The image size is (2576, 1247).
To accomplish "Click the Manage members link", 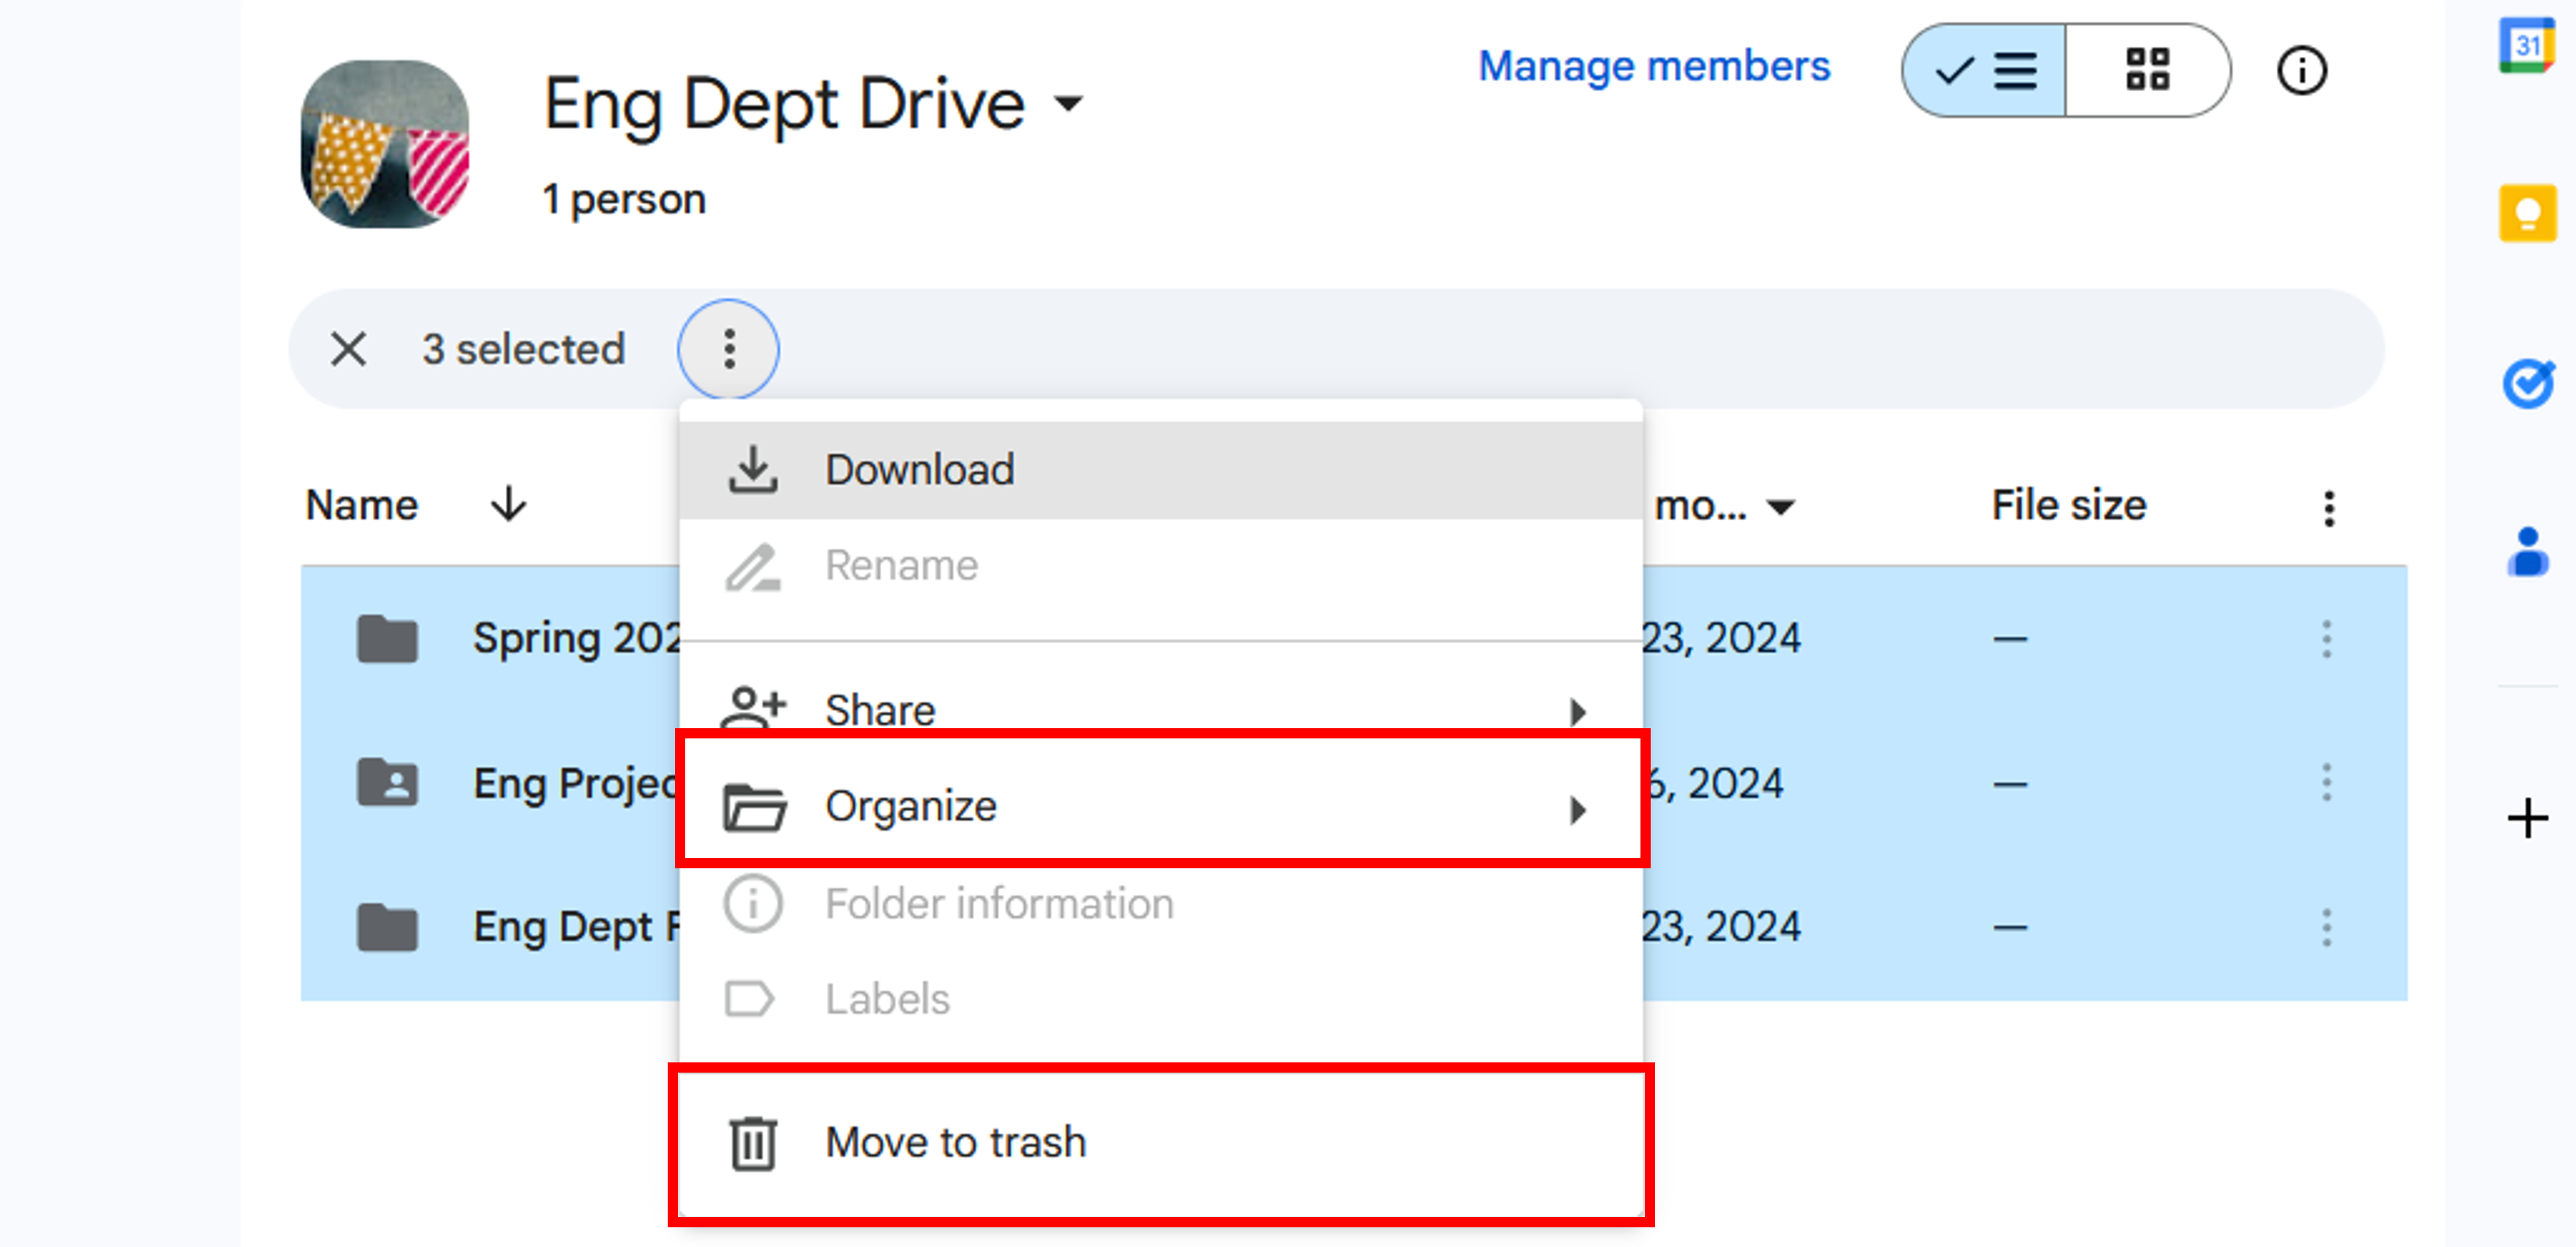I will pyautogui.click(x=1654, y=67).
